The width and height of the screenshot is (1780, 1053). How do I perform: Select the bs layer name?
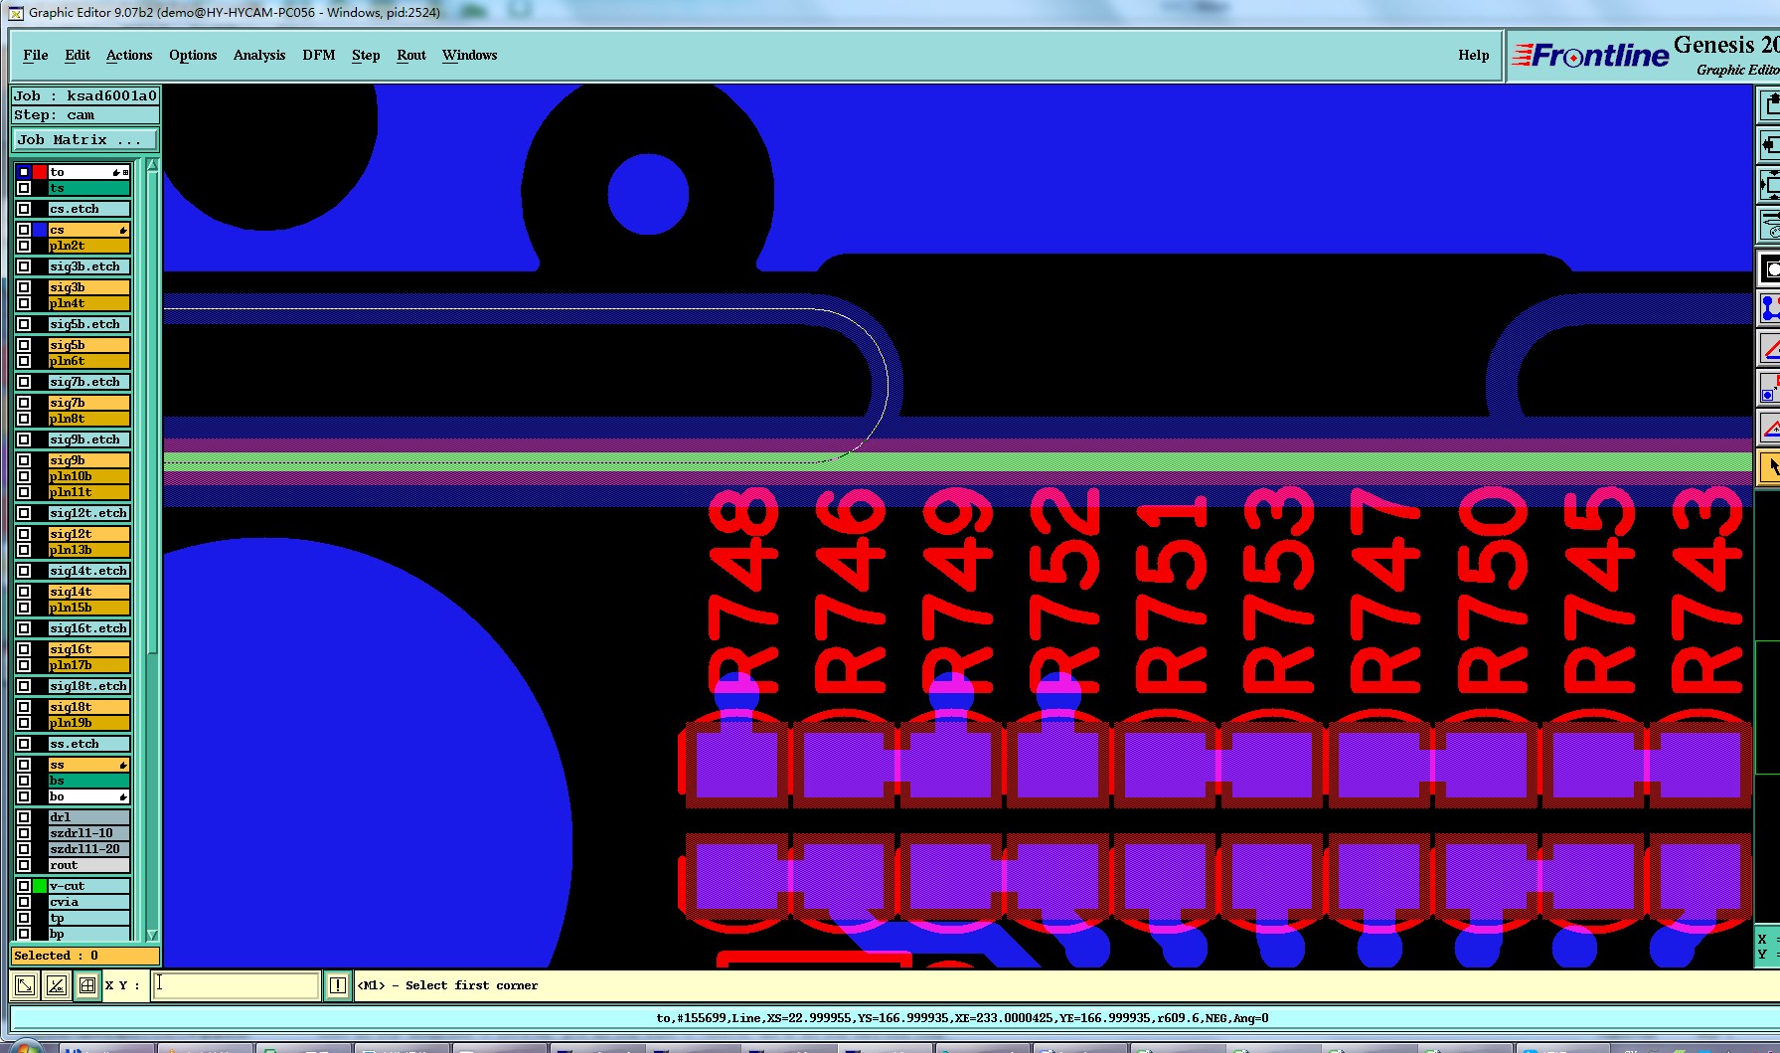(x=88, y=781)
